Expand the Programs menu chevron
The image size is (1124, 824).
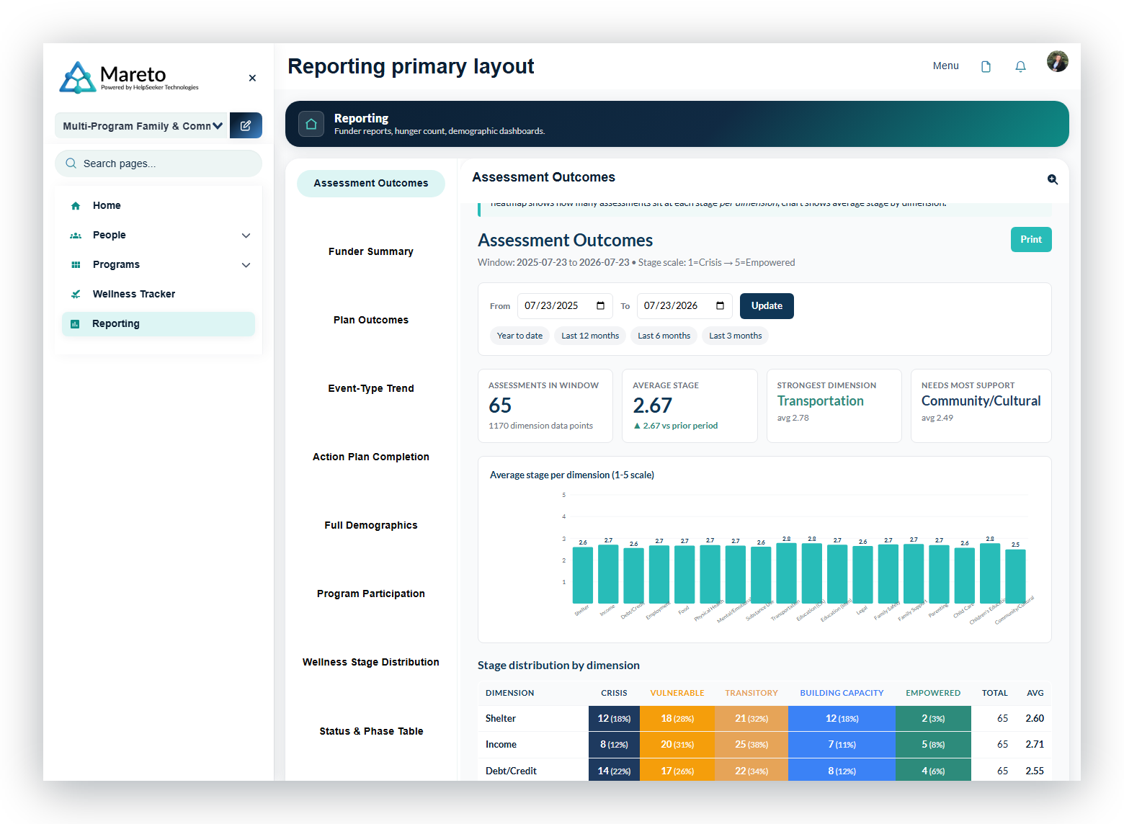(x=246, y=265)
